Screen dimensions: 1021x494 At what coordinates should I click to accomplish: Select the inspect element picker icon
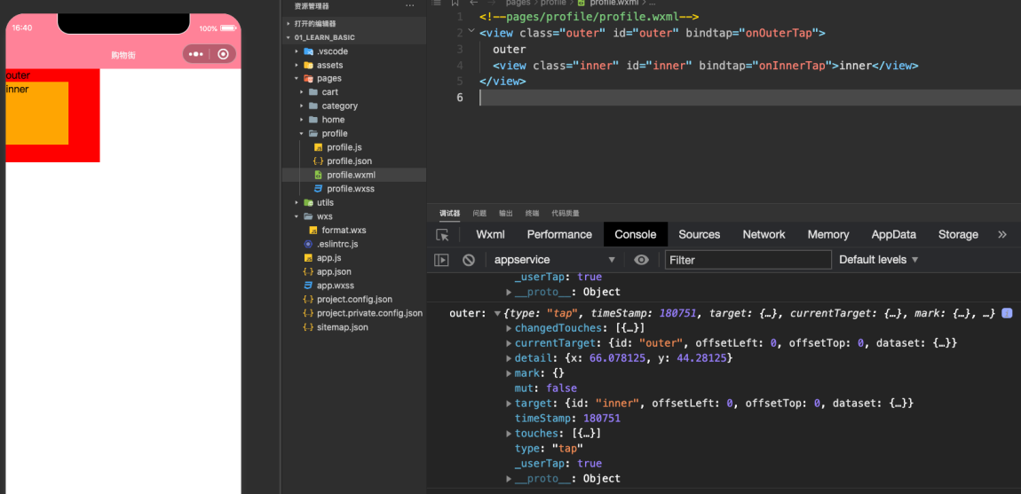443,235
